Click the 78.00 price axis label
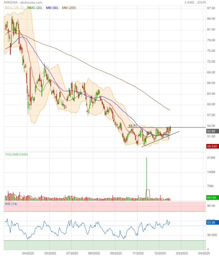This screenshot has height=256, width=219. 211,40
